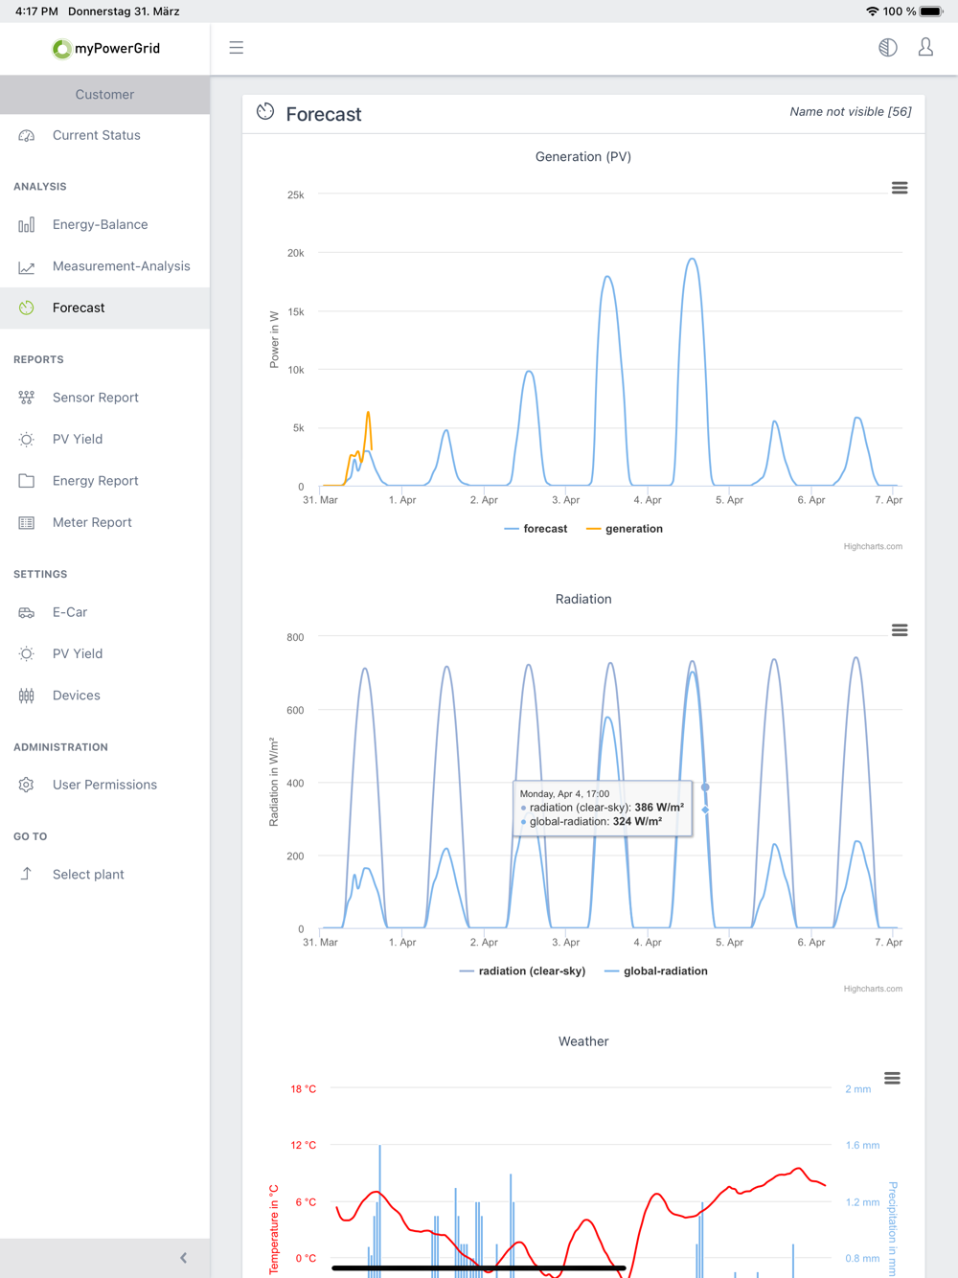Toggle the global-radiation legend series
Viewport: 958px width, 1278px height.
click(656, 971)
